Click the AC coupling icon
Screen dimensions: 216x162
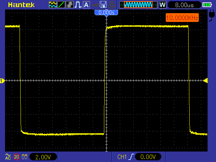pos(8,157)
